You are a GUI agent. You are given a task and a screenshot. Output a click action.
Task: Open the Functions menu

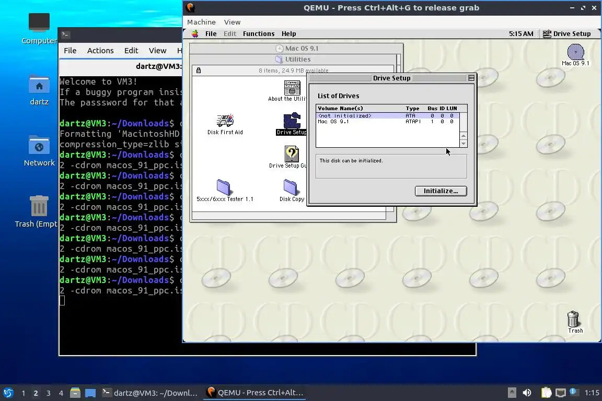click(258, 34)
